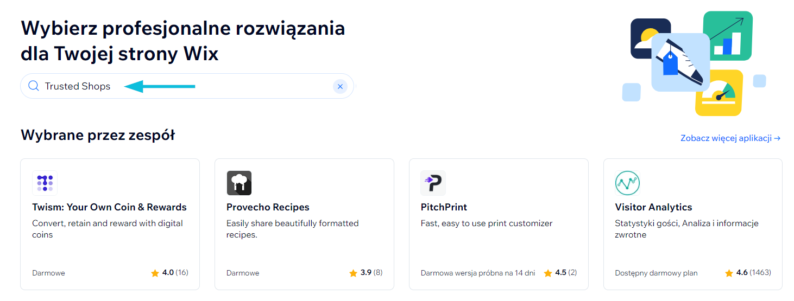Image resolution: width=794 pixels, height=301 pixels.
Task: Click the Twism app logo icon
Action: coord(45,183)
